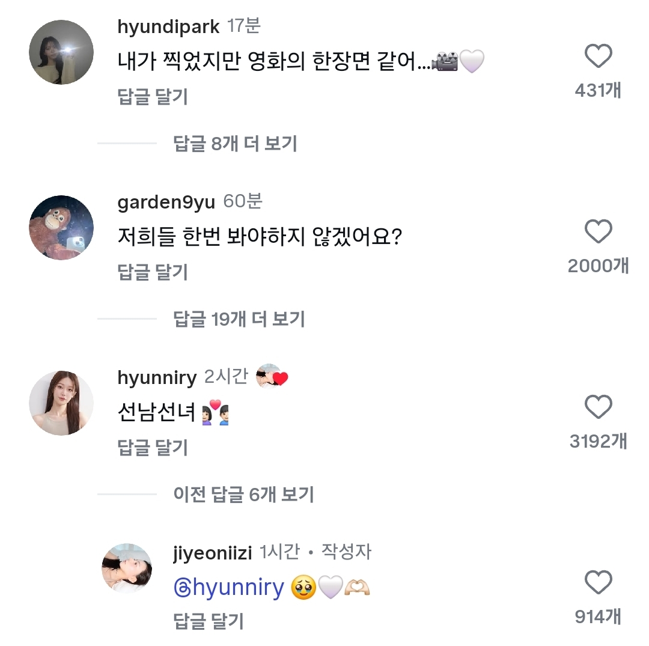The height and width of the screenshot is (646, 649).
Task: Expand 8 more replies under hyundipark
Action: (x=235, y=144)
